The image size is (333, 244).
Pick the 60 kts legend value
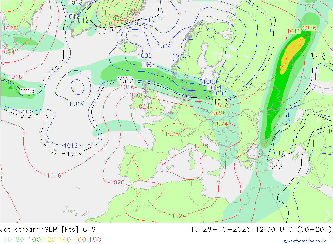(8, 239)
